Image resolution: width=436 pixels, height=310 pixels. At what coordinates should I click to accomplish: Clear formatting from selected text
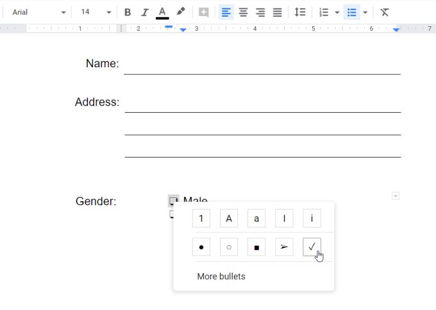coord(385,12)
